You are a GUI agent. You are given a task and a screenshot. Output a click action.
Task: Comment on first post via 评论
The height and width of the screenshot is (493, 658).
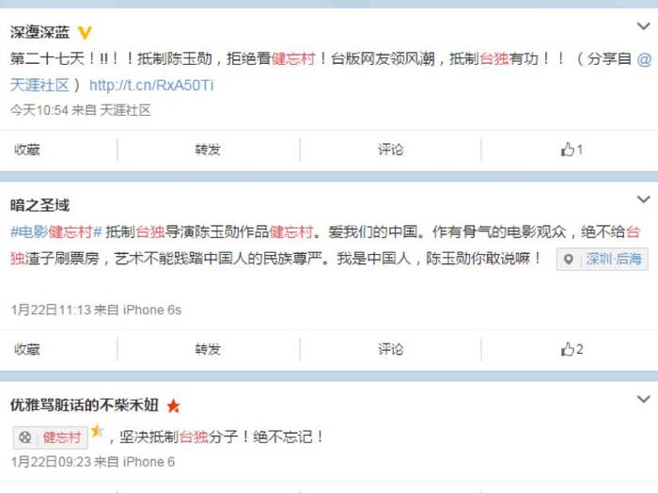coord(390,150)
